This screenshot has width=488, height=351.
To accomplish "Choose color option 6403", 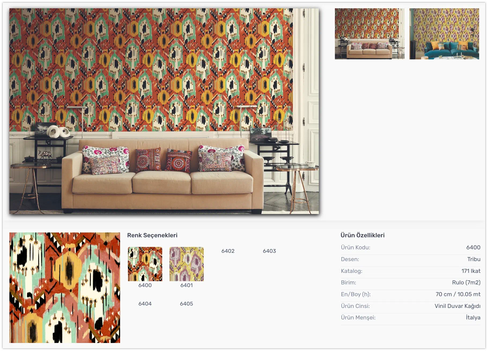I will (x=269, y=251).
